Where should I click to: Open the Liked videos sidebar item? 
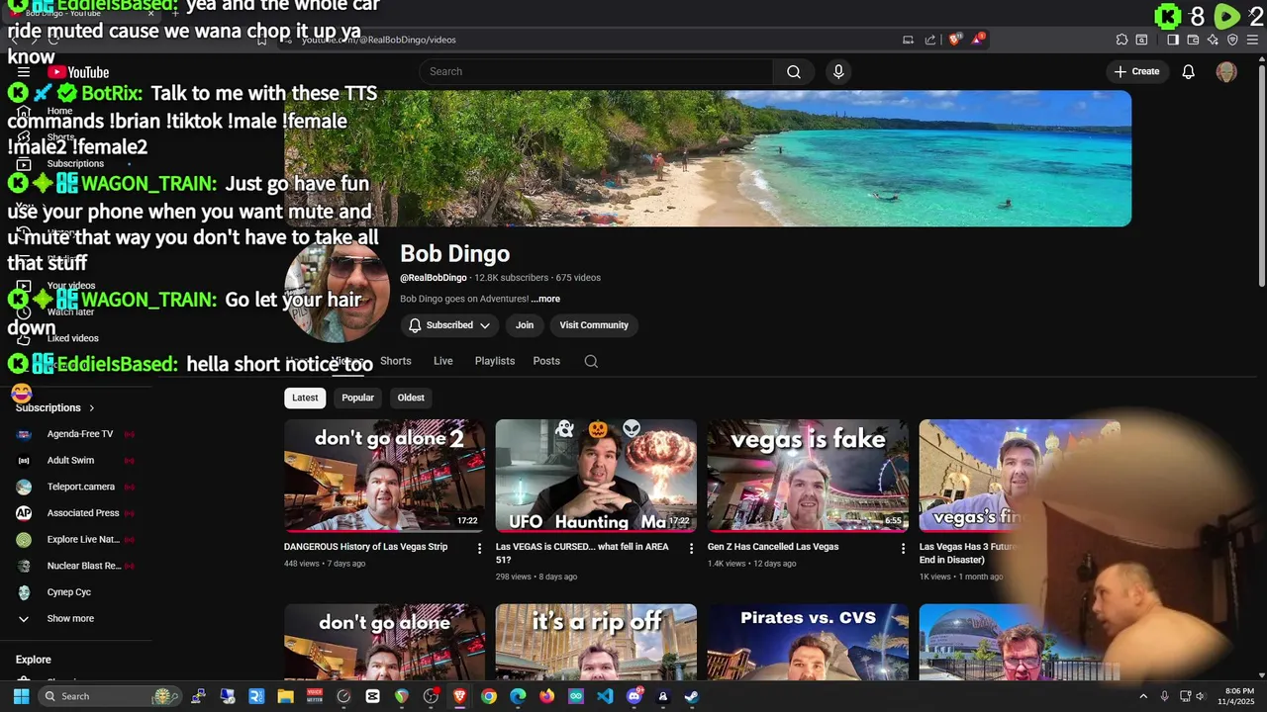pos(72,338)
